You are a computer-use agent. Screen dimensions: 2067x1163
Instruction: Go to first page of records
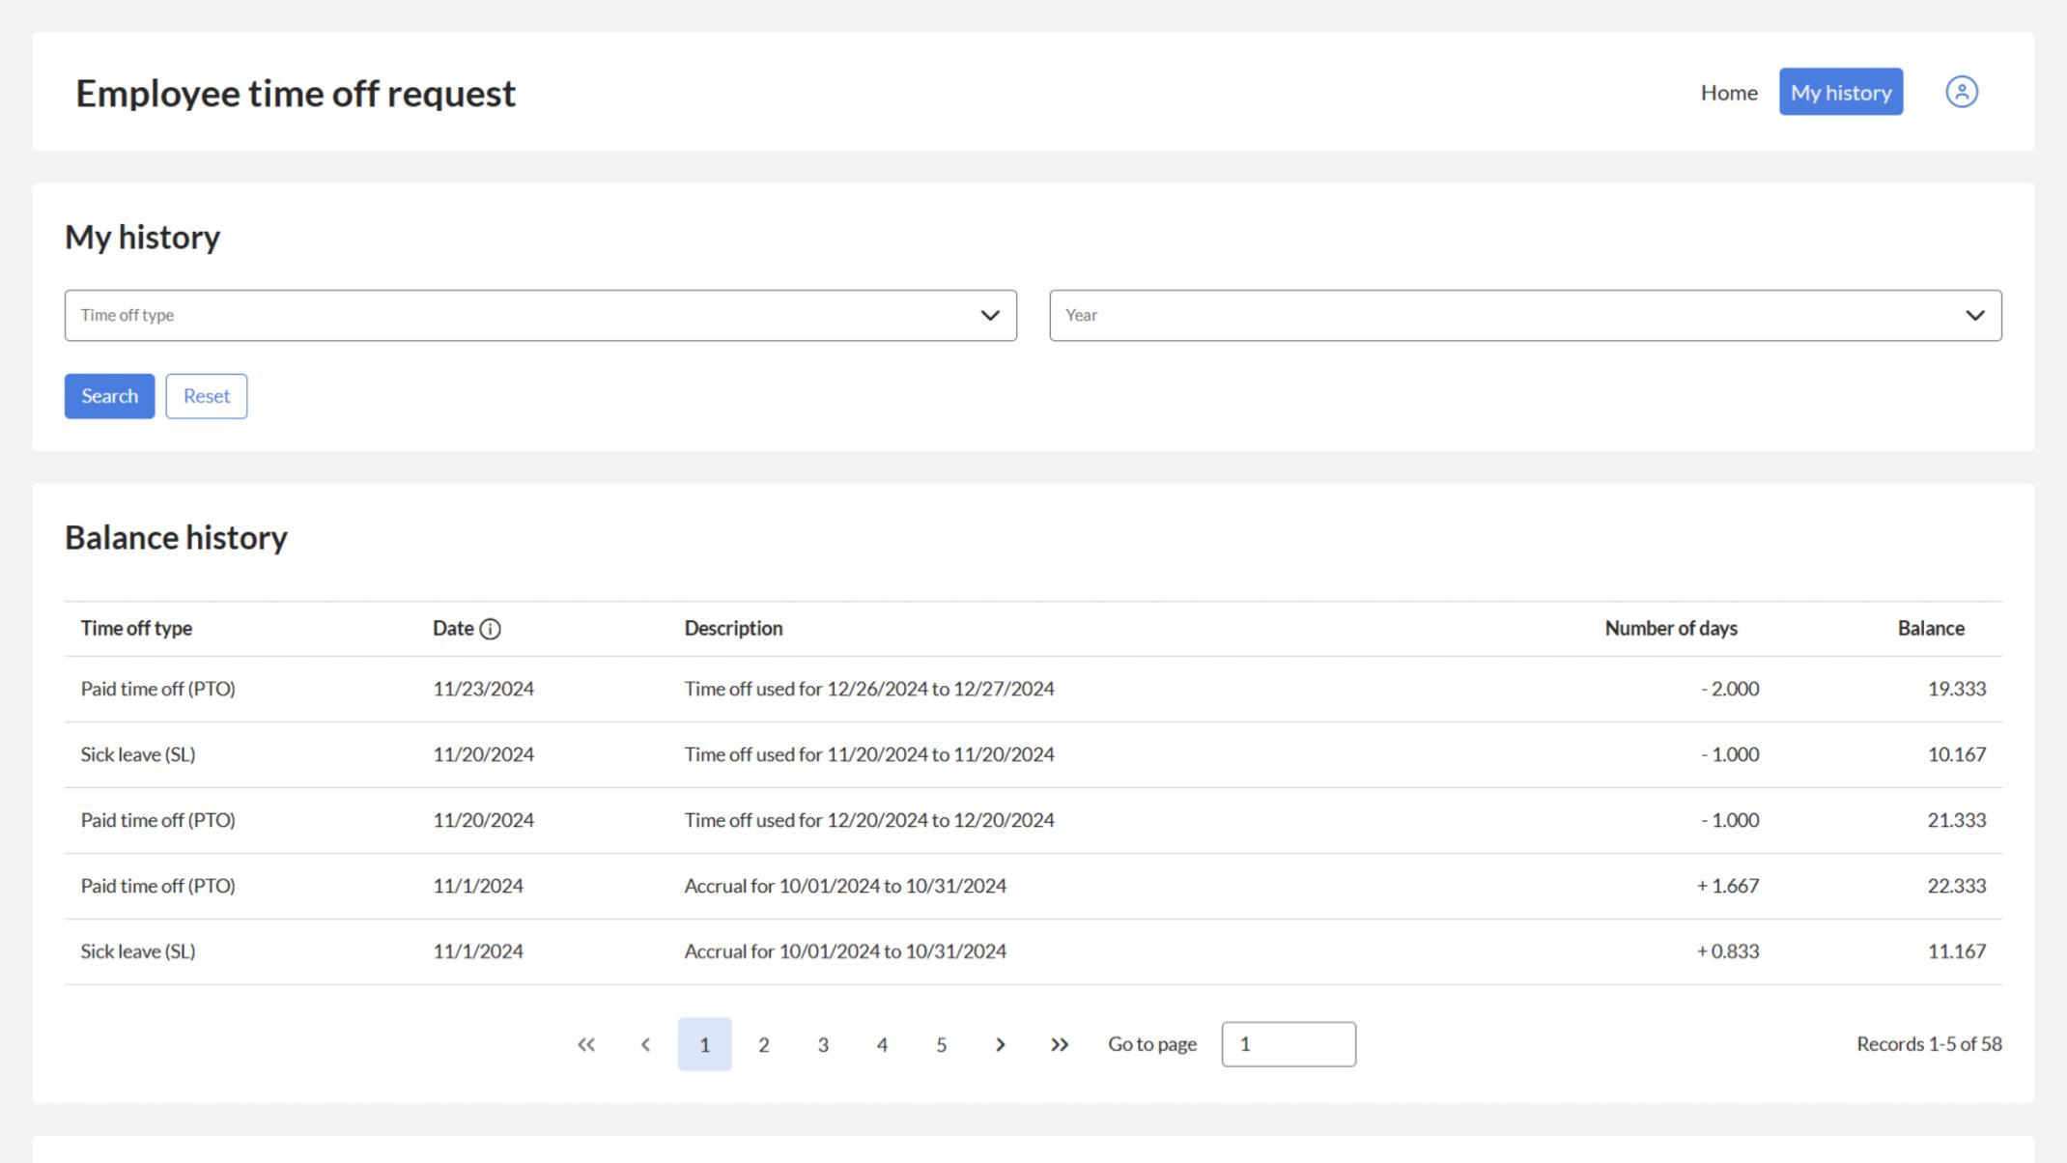click(x=586, y=1044)
